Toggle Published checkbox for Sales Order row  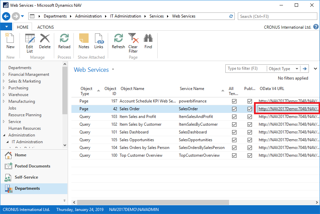point(250,109)
